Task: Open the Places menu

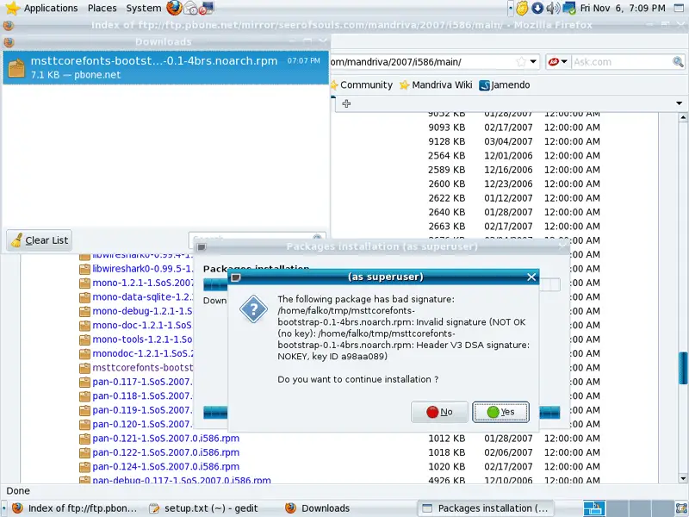Action: 102,8
